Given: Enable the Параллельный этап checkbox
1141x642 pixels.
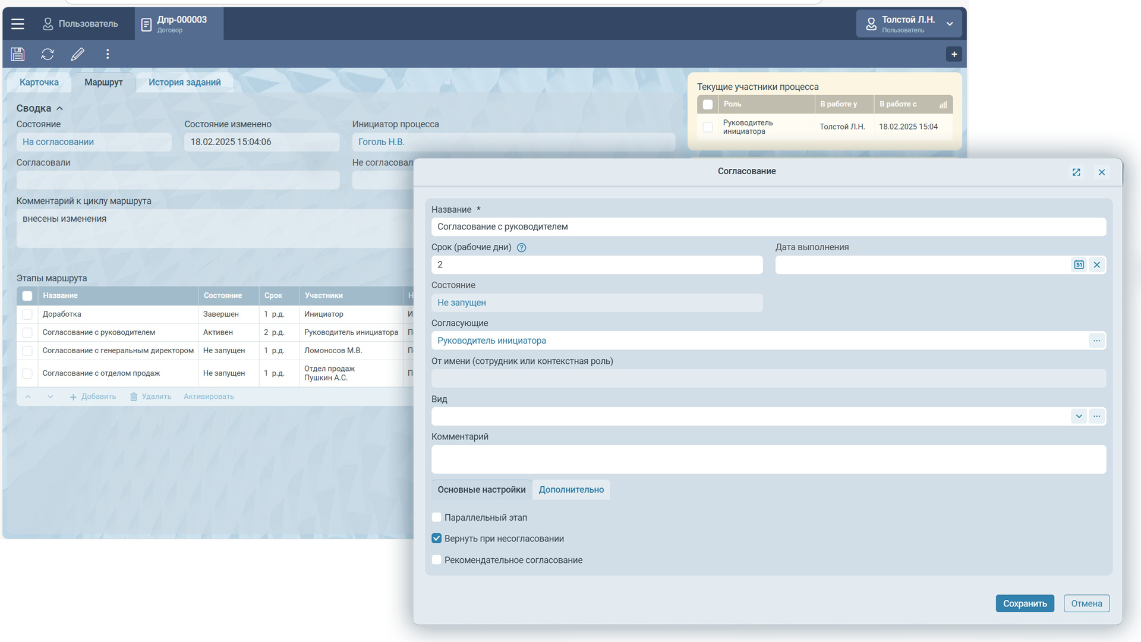Looking at the screenshot, I should tap(437, 517).
